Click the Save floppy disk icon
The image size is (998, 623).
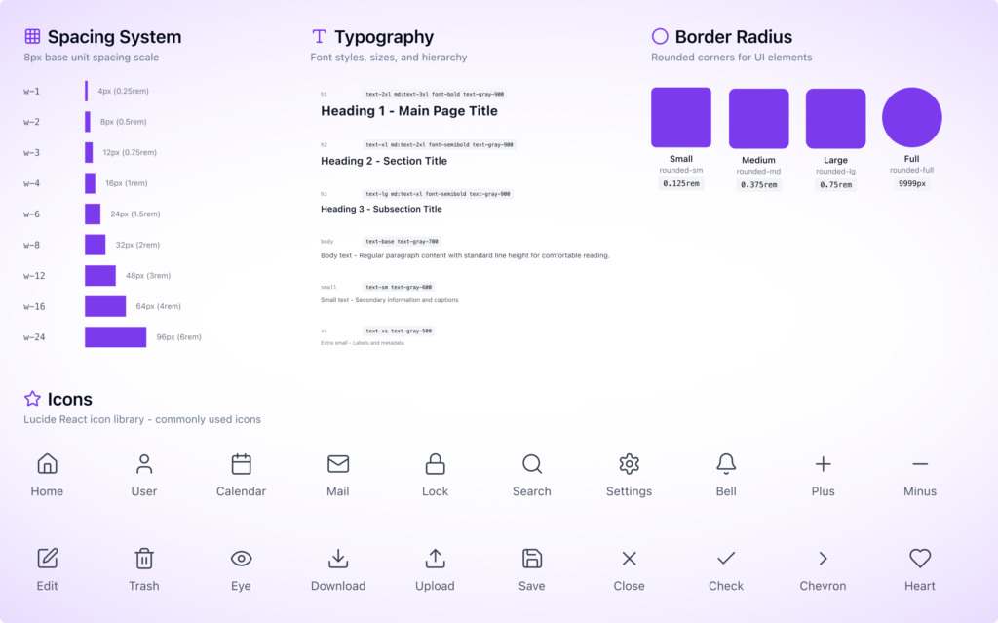[x=532, y=559]
